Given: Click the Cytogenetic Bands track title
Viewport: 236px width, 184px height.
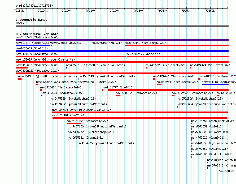Looking at the screenshot, I should pos(32,20).
